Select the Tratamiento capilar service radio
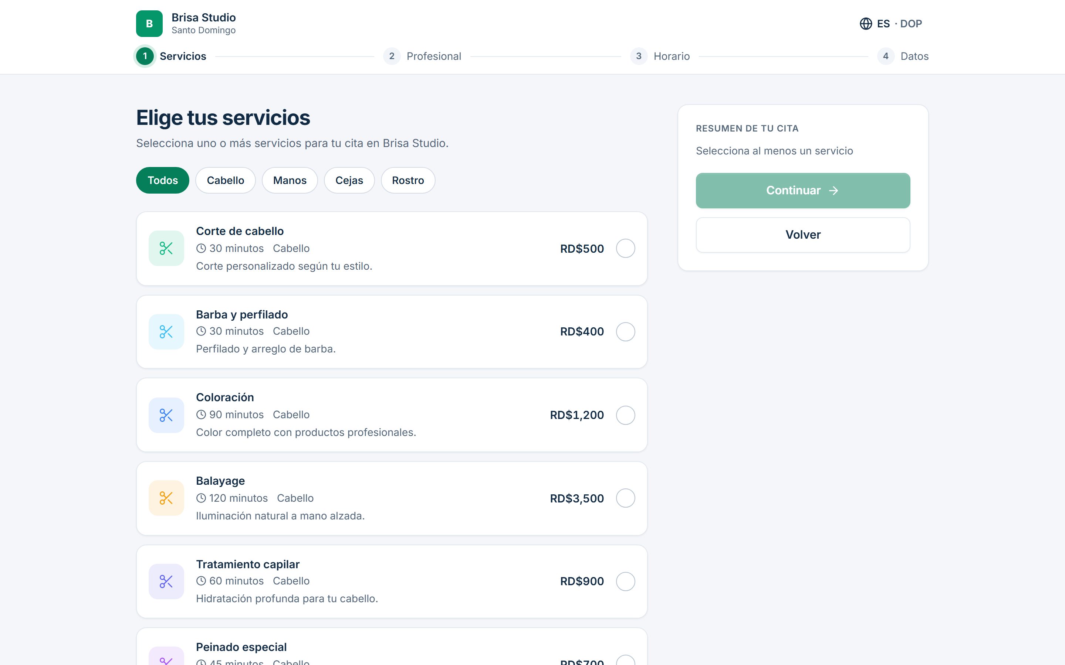The width and height of the screenshot is (1065, 665). (625, 582)
